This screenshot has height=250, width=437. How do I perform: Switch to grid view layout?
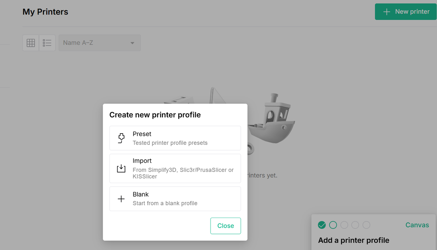(31, 43)
